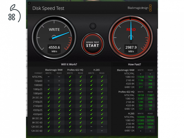Click the Disk Speed Test title

click(48, 8)
